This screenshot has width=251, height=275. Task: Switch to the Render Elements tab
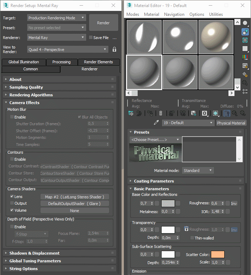point(99,62)
